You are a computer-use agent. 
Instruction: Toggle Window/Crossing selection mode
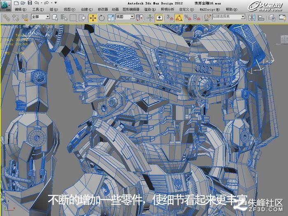tap(82, 18)
